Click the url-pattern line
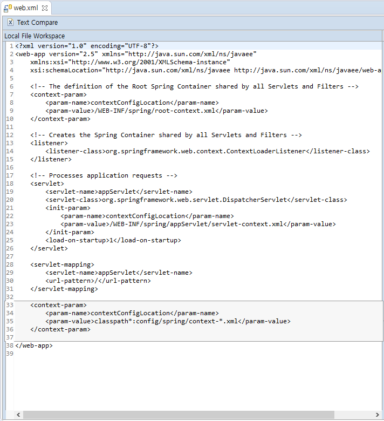 point(98,281)
